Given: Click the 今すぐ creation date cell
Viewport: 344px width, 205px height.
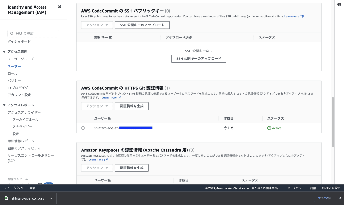Looking at the screenshot, I should pyautogui.click(x=228, y=128).
